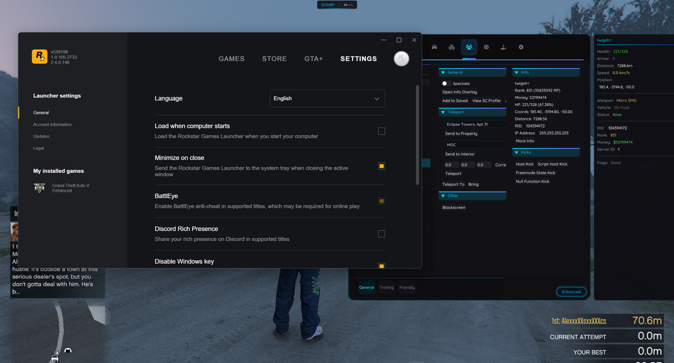The width and height of the screenshot is (674, 363).
Task: Switch to the Friendly tab
Action: [x=407, y=287]
